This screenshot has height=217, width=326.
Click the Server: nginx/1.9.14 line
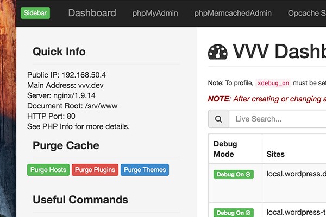pos(61,95)
